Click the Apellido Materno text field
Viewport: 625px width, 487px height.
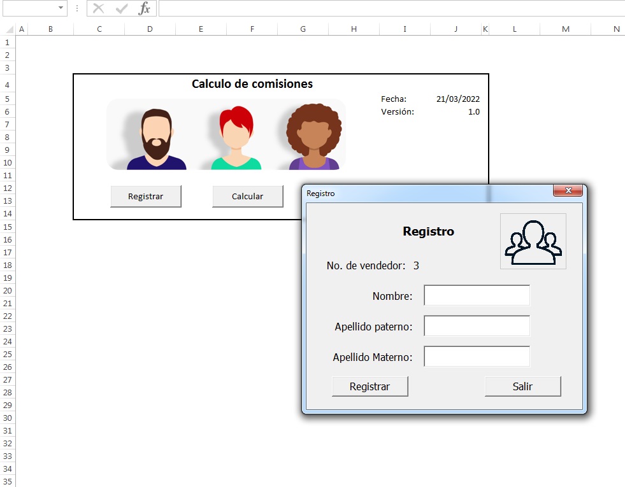[477, 356]
